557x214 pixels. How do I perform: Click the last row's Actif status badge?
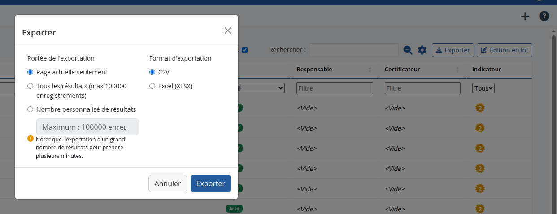point(234,209)
